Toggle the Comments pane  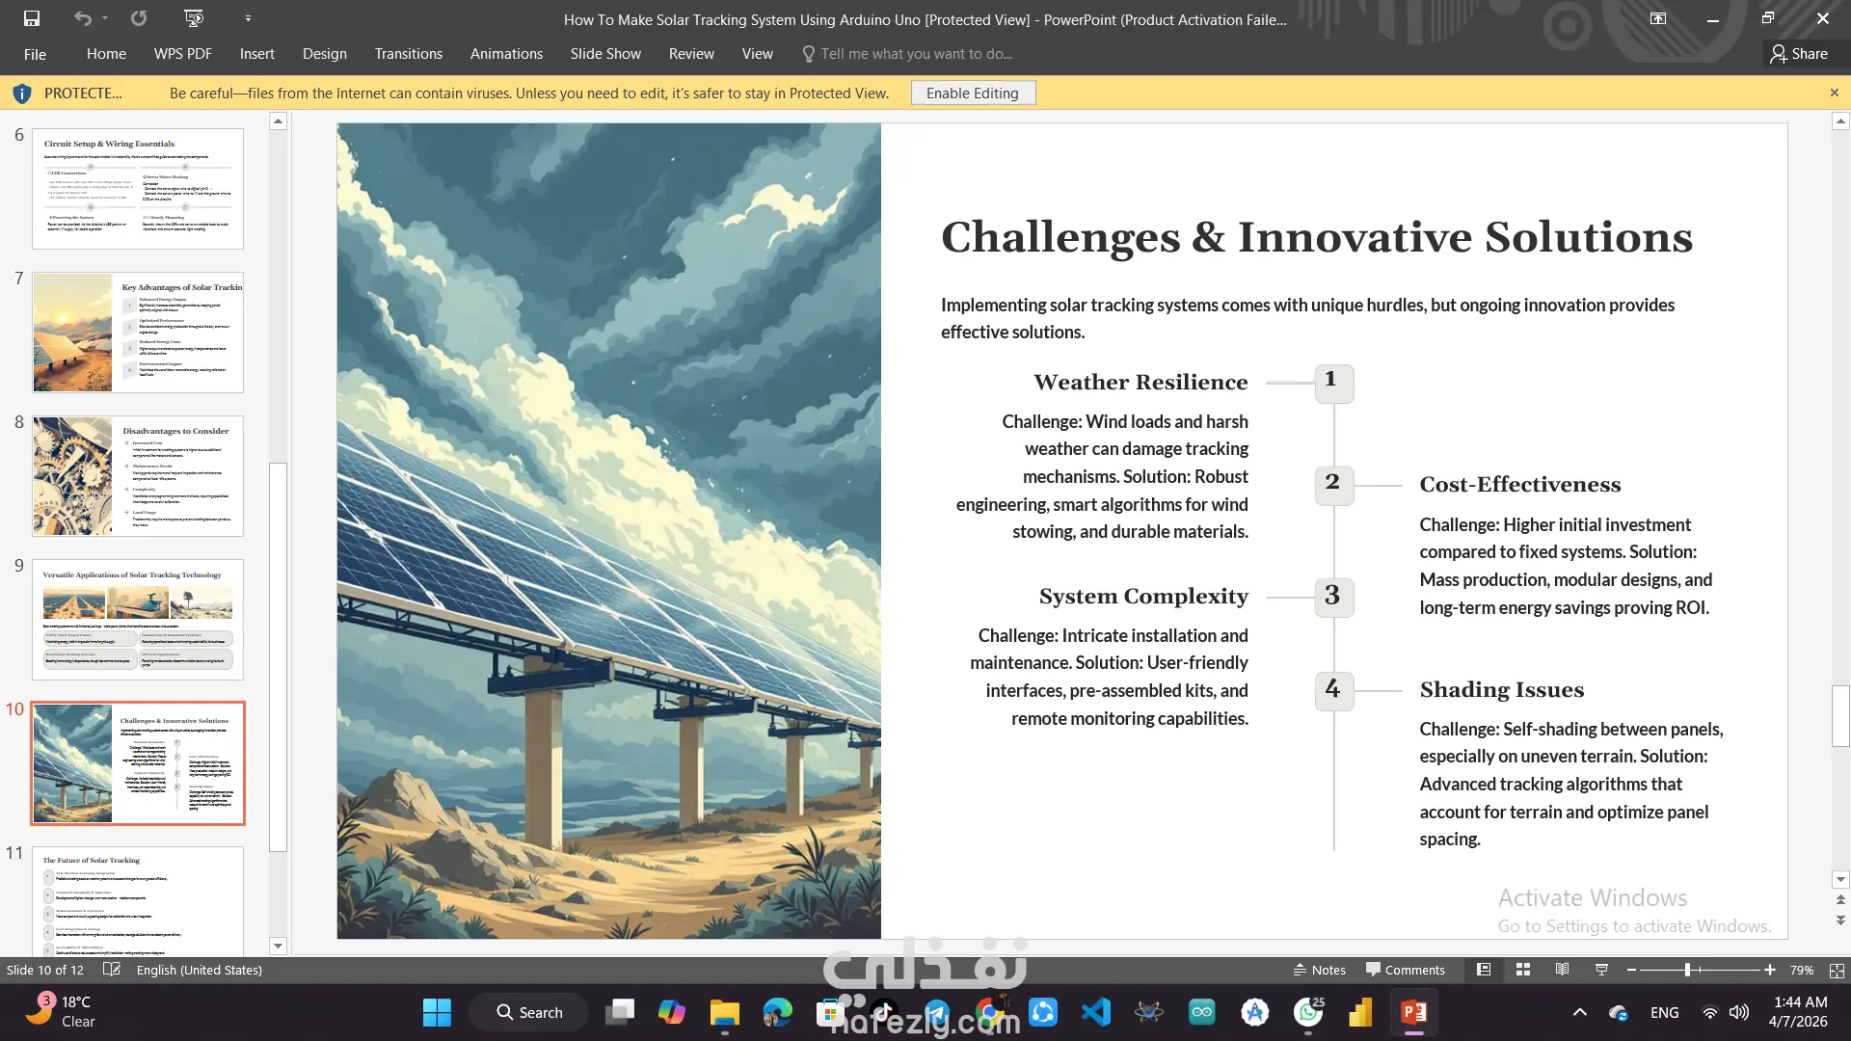[x=1405, y=970]
